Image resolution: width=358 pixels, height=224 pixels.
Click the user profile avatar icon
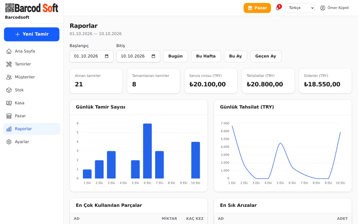coord(323,8)
